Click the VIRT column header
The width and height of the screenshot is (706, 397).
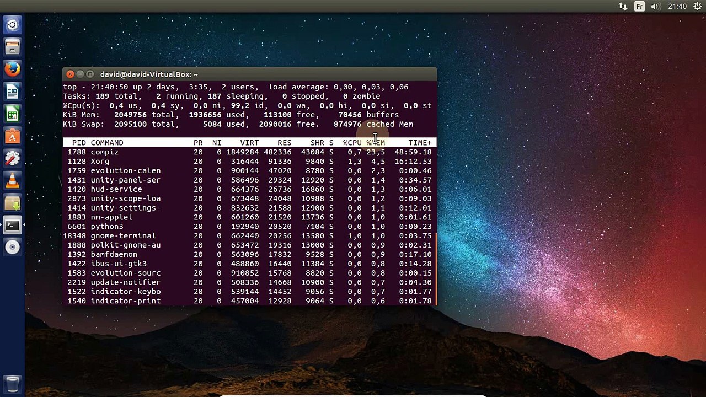pos(249,143)
